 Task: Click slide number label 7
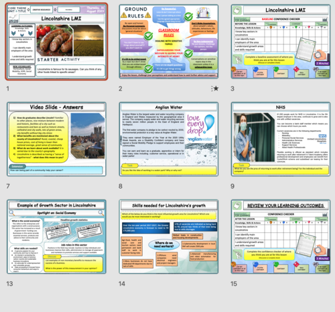point(8,187)
